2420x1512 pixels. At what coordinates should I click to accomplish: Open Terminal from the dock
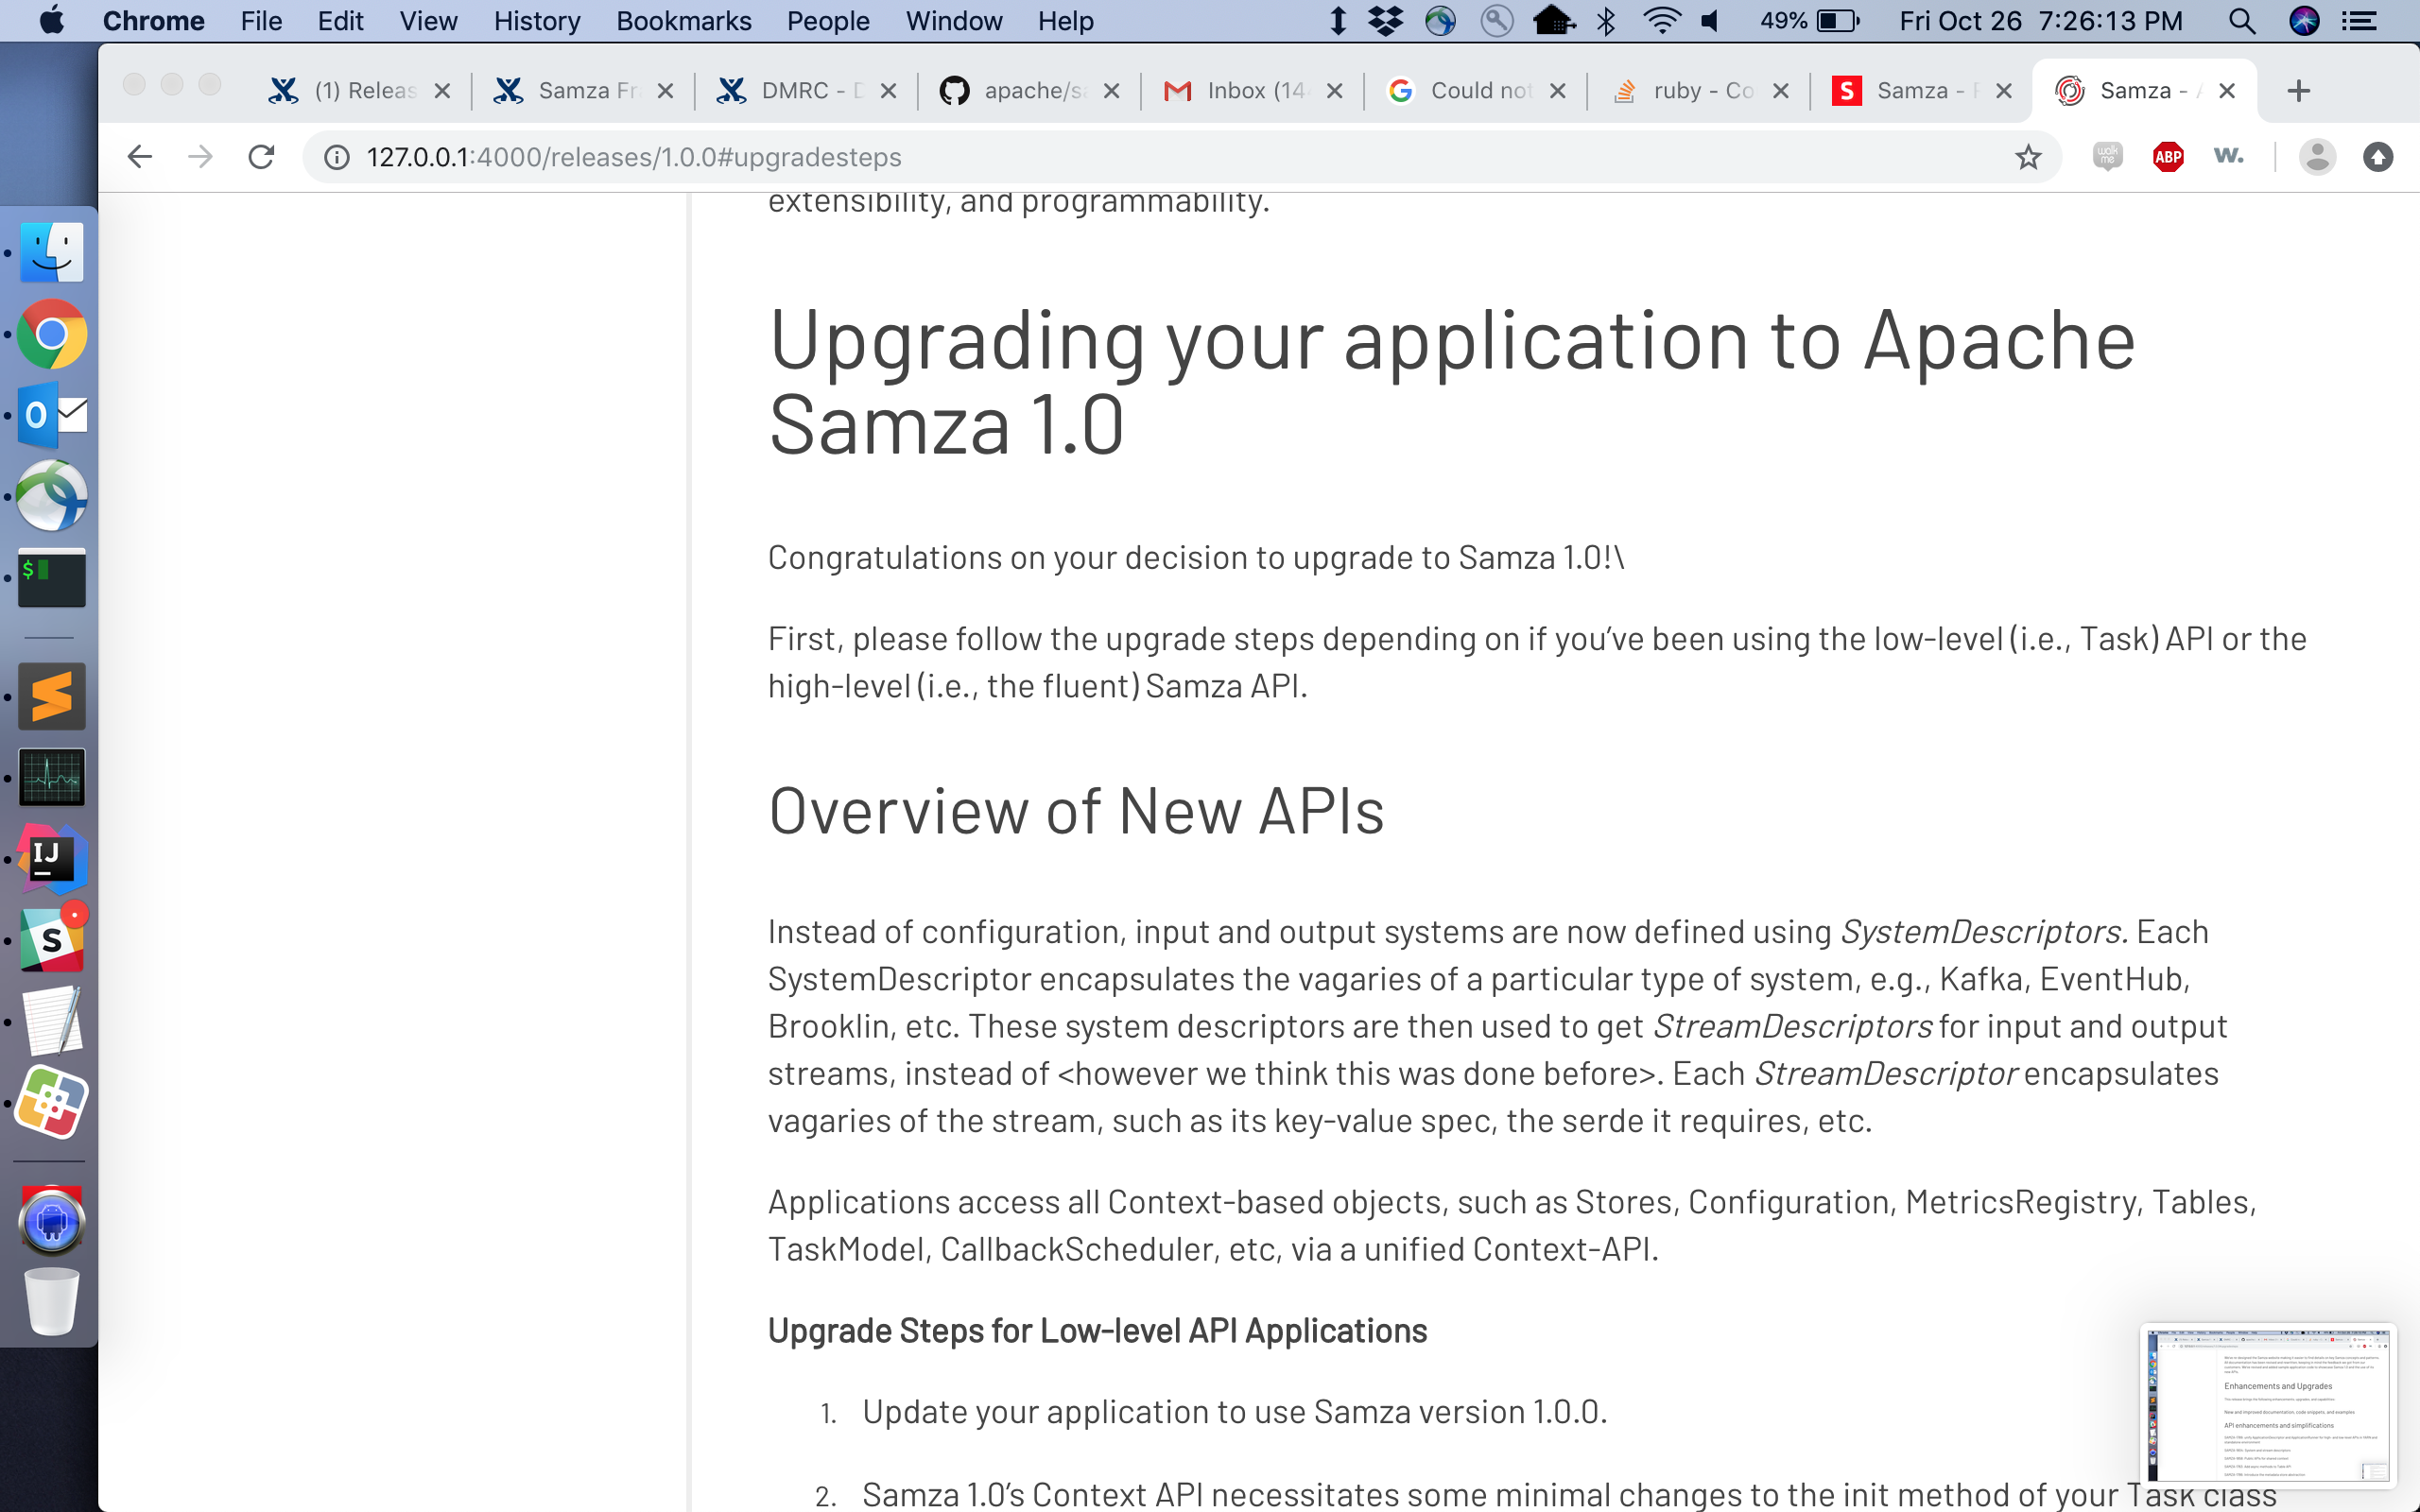(x=51, y=577)
